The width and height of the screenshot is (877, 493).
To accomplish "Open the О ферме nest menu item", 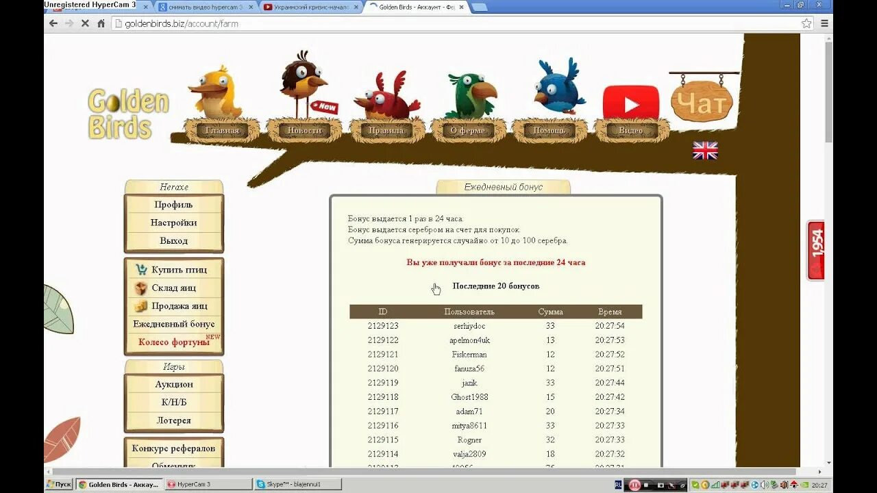I will tap(468, 130).
